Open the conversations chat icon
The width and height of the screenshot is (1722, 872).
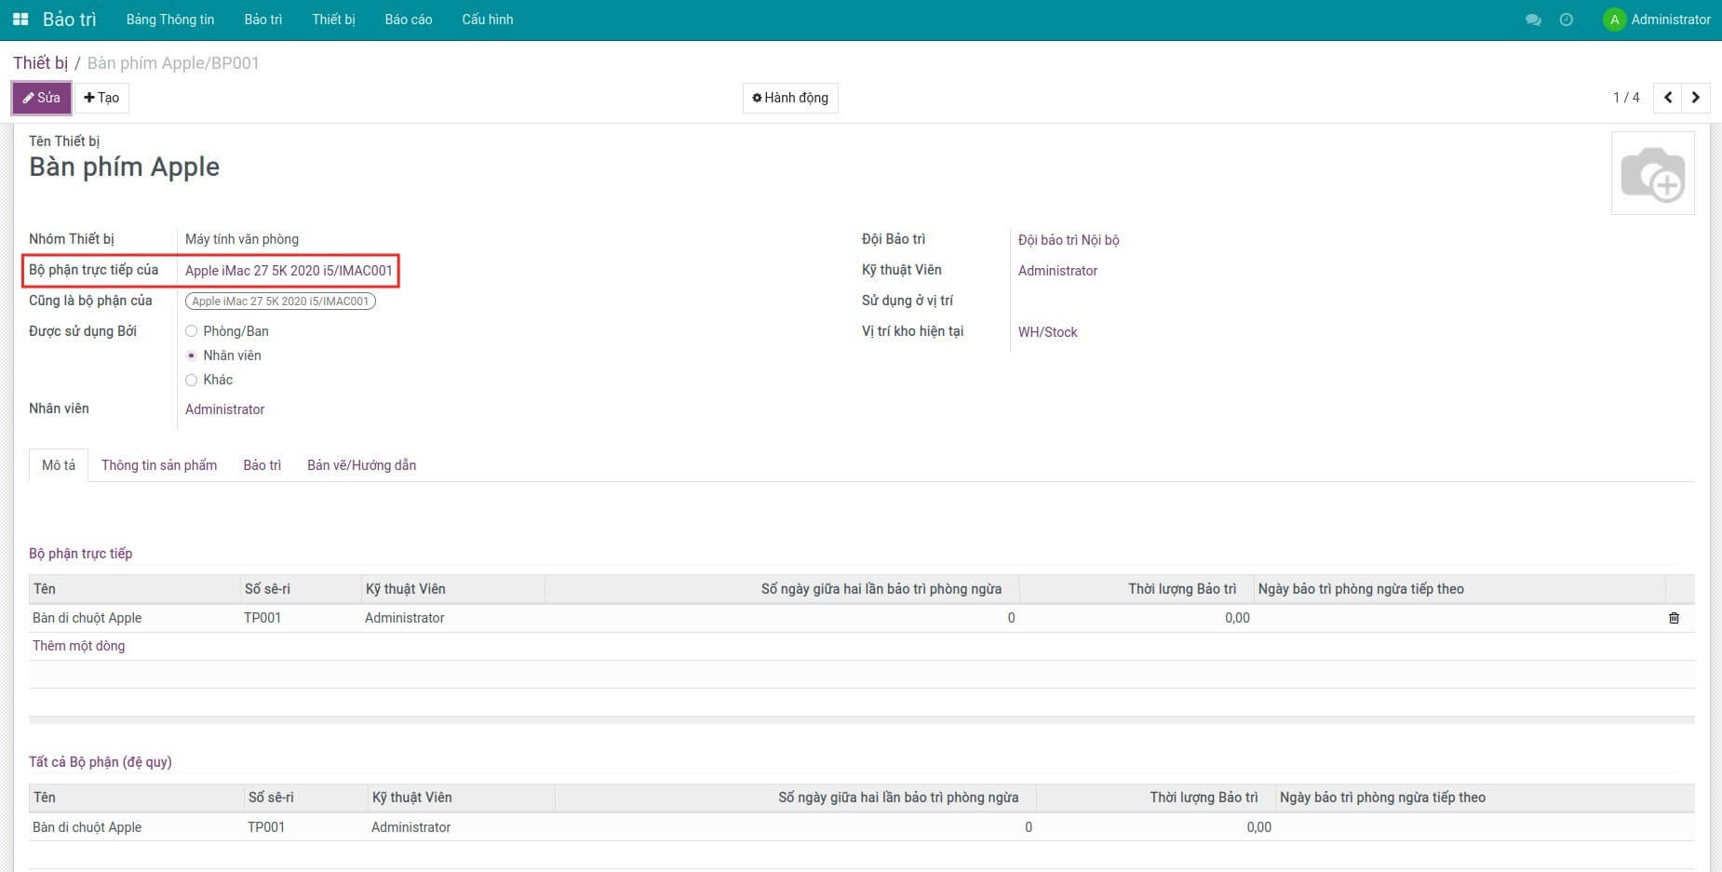pyautogui.click(x=1533, y=20)
